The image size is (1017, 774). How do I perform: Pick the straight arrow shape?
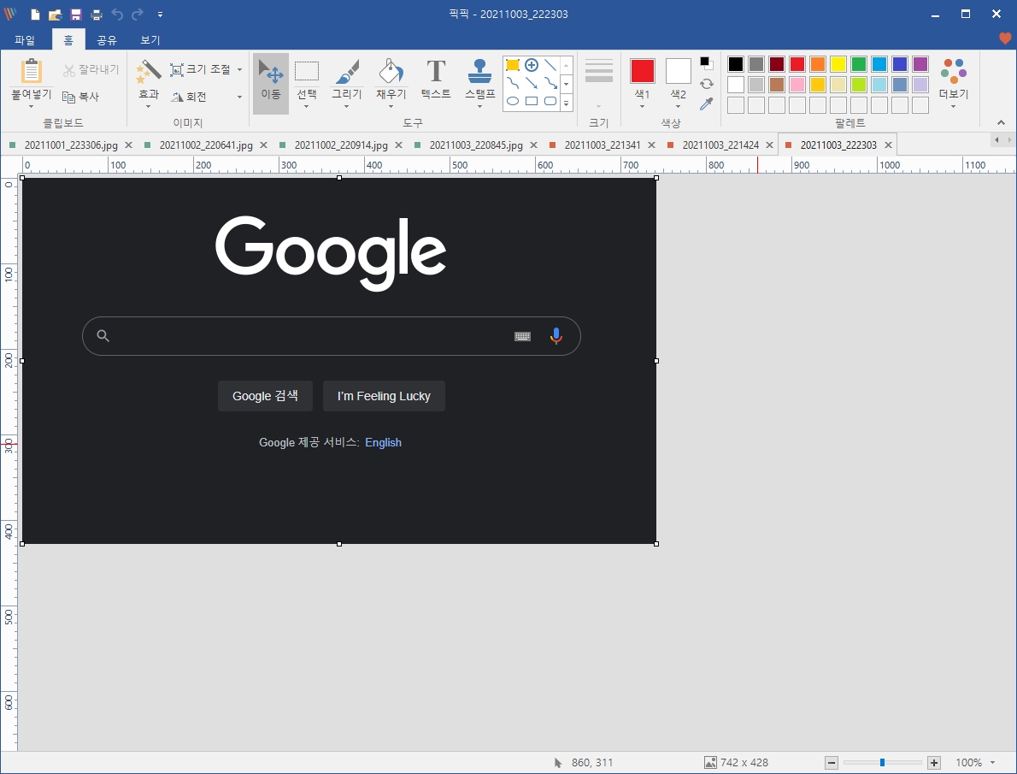532,83
